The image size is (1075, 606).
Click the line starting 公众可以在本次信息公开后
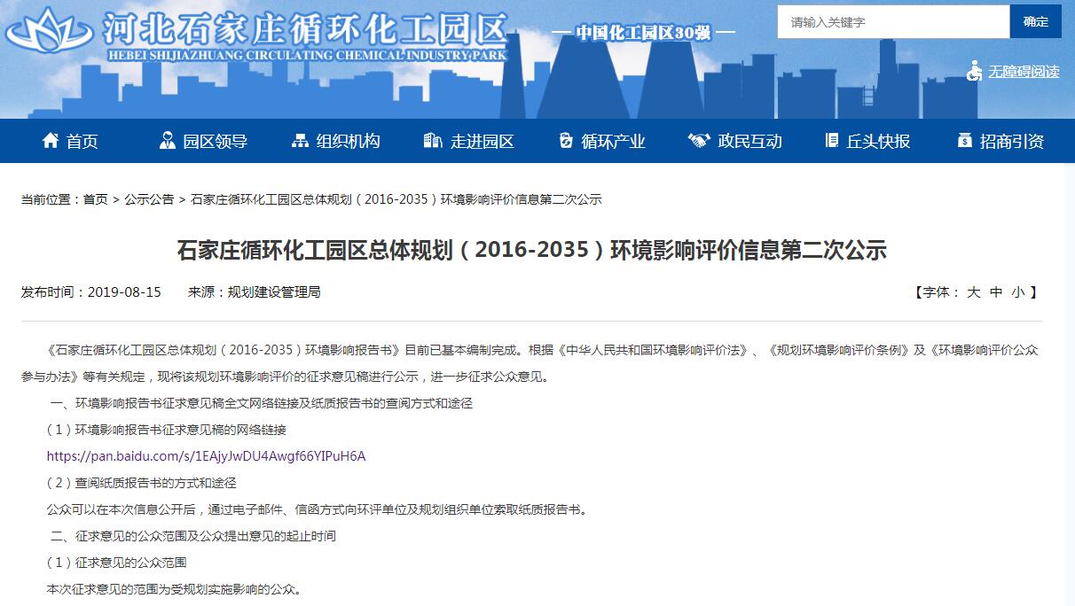(x=317, y=509)
